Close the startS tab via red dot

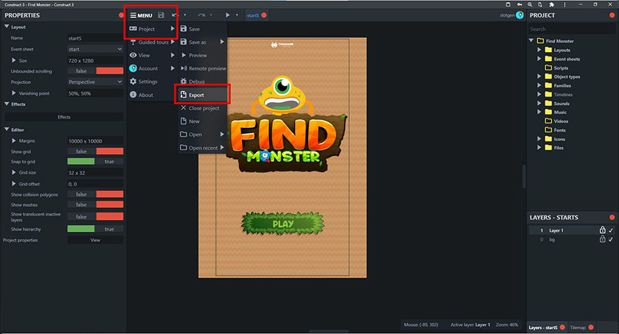(x=264, y=15)
